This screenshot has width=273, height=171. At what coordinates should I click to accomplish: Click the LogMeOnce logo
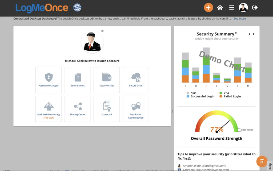click(x=42, y=8)
